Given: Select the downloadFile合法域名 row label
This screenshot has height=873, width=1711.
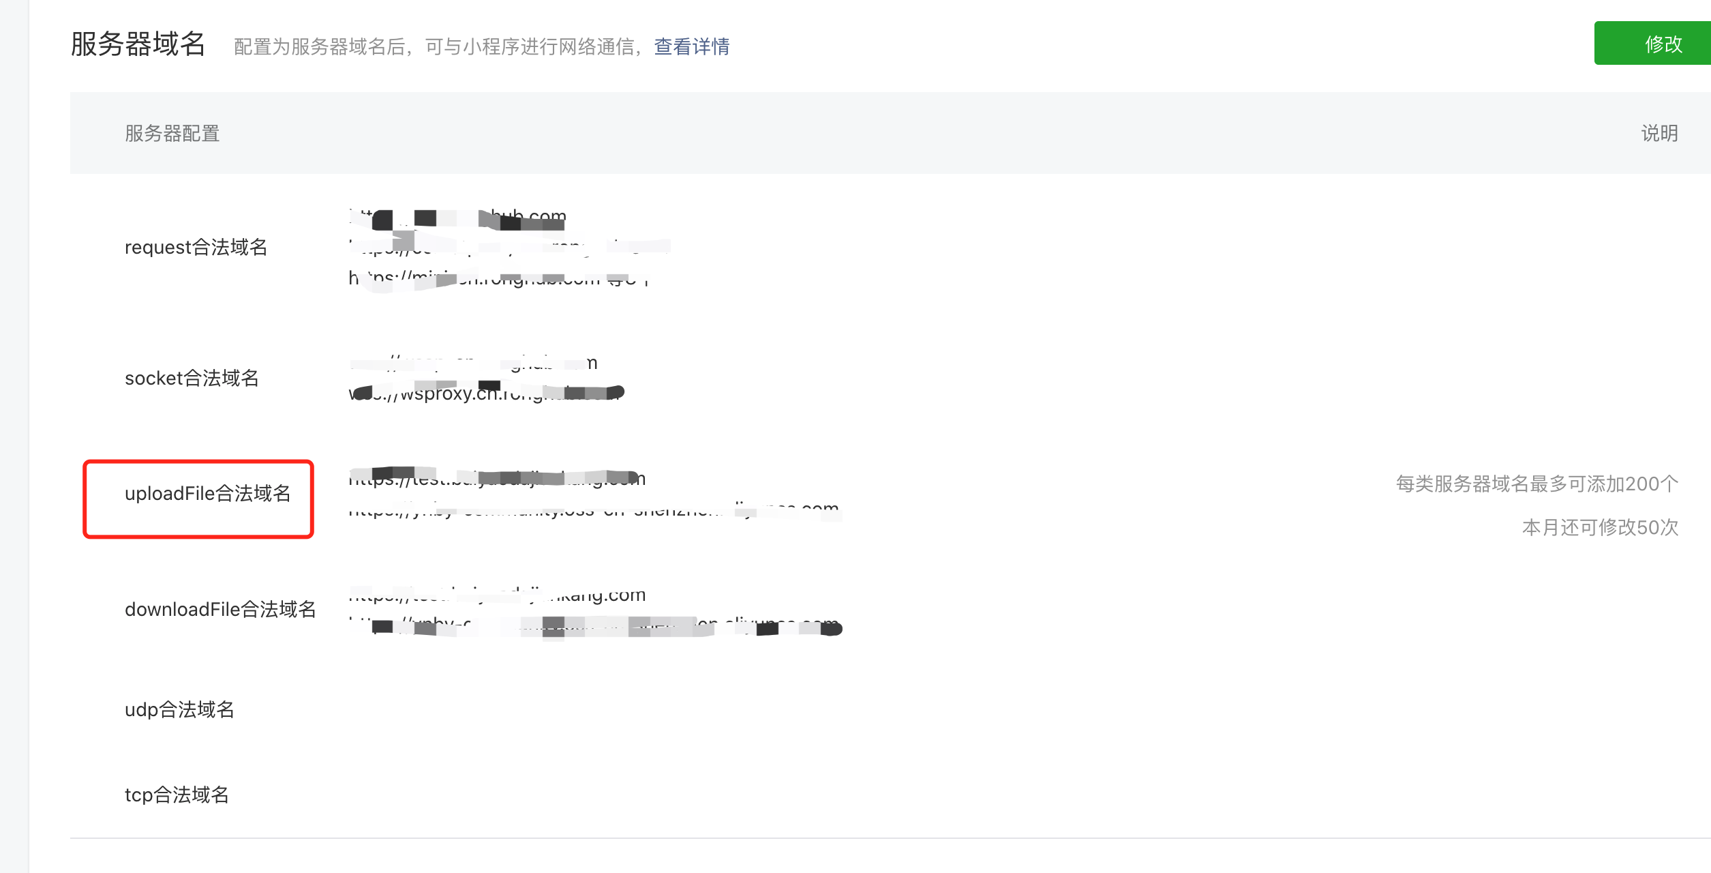Looking at the screenshot, I should (x=221, y=609).
